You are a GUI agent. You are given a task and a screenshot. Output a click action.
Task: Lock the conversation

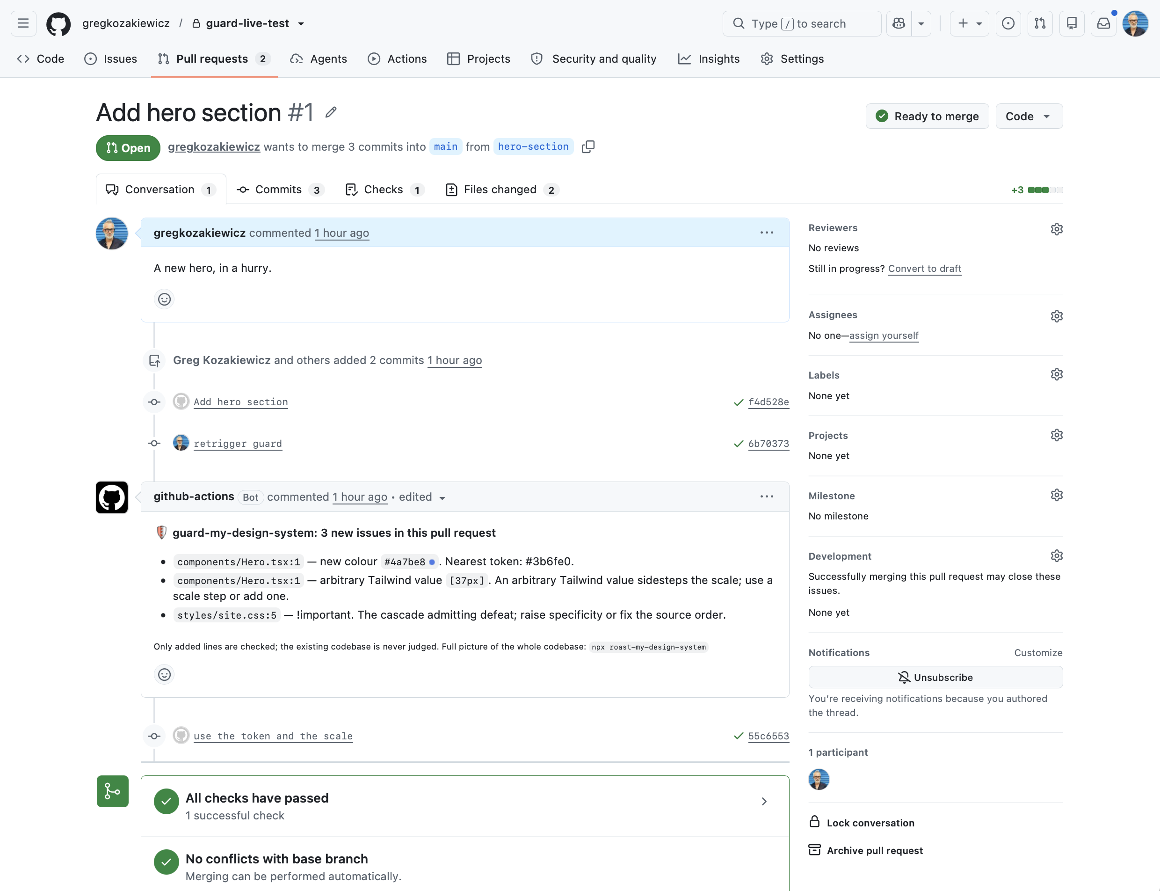pyautogui.click(x=862, y=823)
